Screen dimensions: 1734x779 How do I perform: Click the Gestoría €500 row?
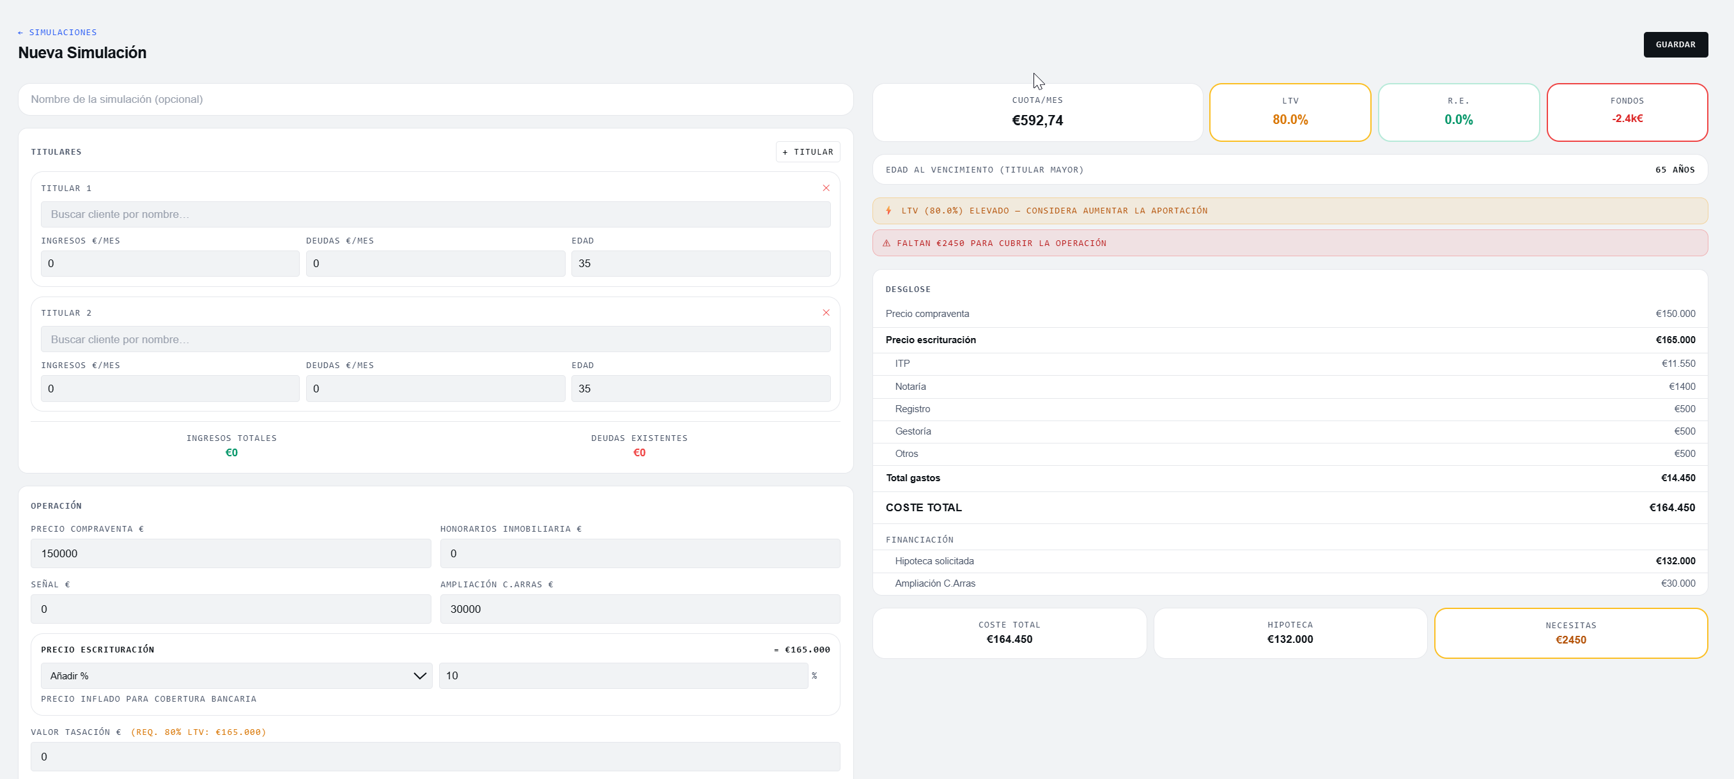pos(1290,431)
